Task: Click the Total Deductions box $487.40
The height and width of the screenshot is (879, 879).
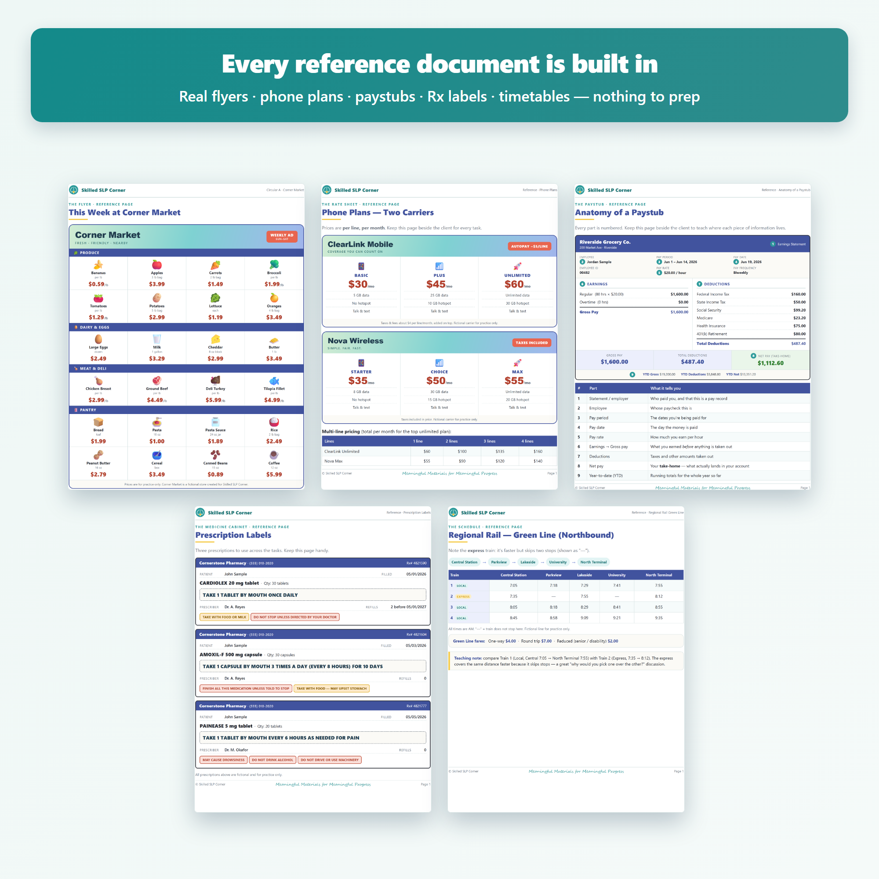Action: [692, 360]
